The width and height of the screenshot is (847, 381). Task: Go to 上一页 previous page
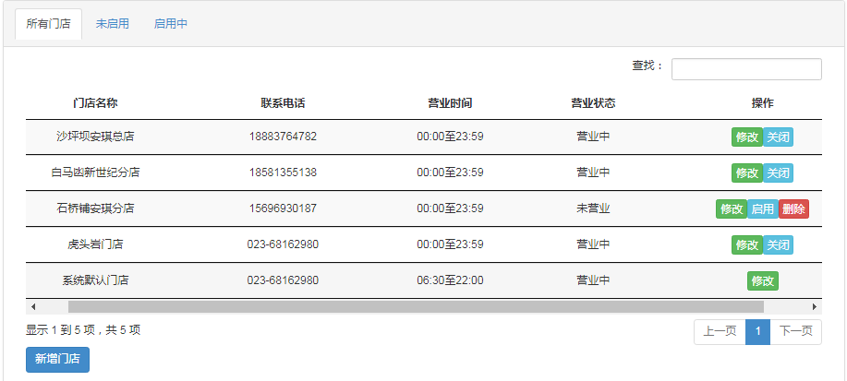coord(720,332)
